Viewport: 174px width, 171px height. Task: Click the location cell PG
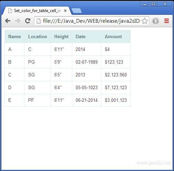coord(37,62)
